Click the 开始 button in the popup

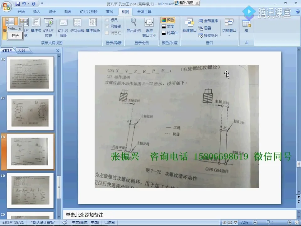click(x=15, y=36)
